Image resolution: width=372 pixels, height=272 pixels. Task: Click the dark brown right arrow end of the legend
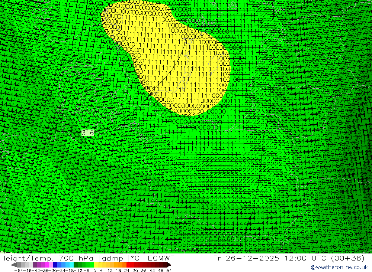pyautogui.click(x=169, y=265)
